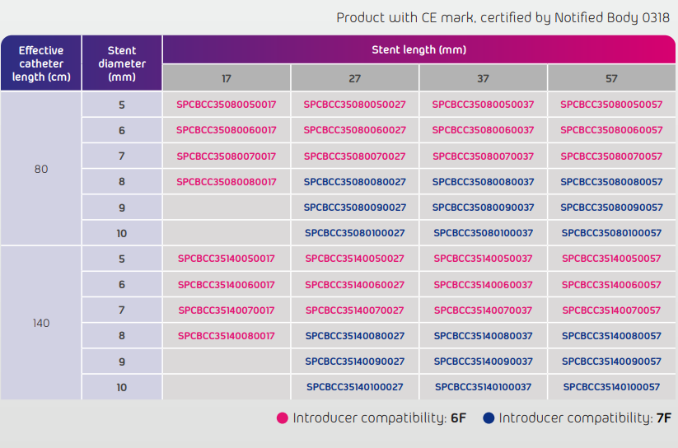
Task: Click the Stent diameter (mm) header cell
Action: [122, 63]
